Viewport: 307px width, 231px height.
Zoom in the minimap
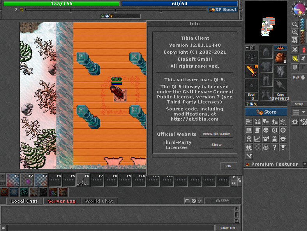coord(295,32)
